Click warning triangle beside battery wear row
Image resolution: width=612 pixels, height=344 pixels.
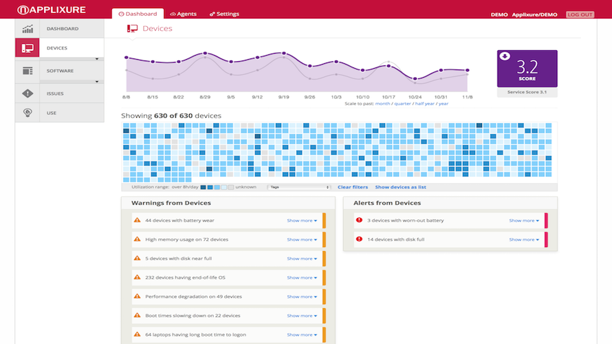(138, 220)
